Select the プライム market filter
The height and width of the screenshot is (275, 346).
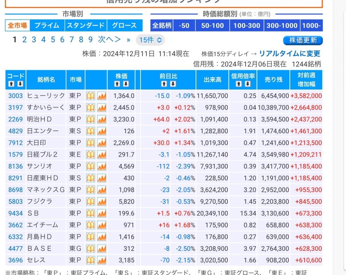pyautogui.click(x=47, y=25)
